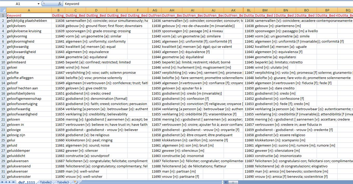The width and height of the screenshot is (353, 184).
Task: Click into the formula bar containing Keyword
Action: tap(208, 4)
